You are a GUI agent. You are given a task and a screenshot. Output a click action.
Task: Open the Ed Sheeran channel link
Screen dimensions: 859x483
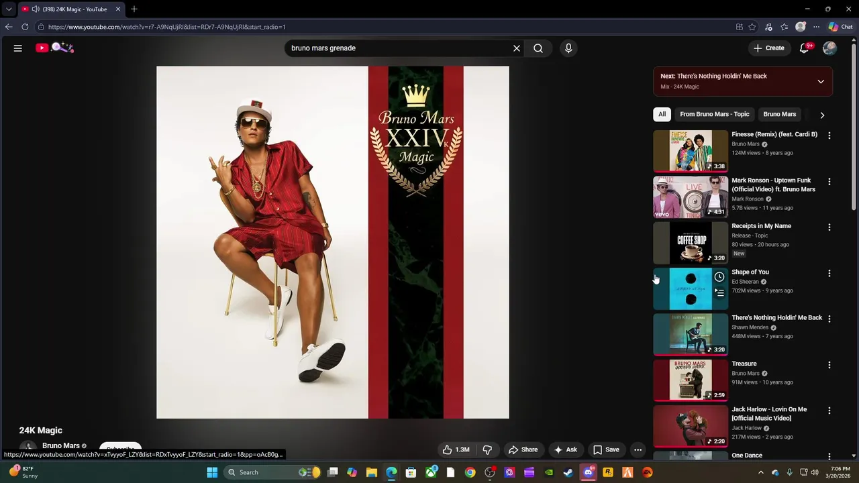coord(745,282)
